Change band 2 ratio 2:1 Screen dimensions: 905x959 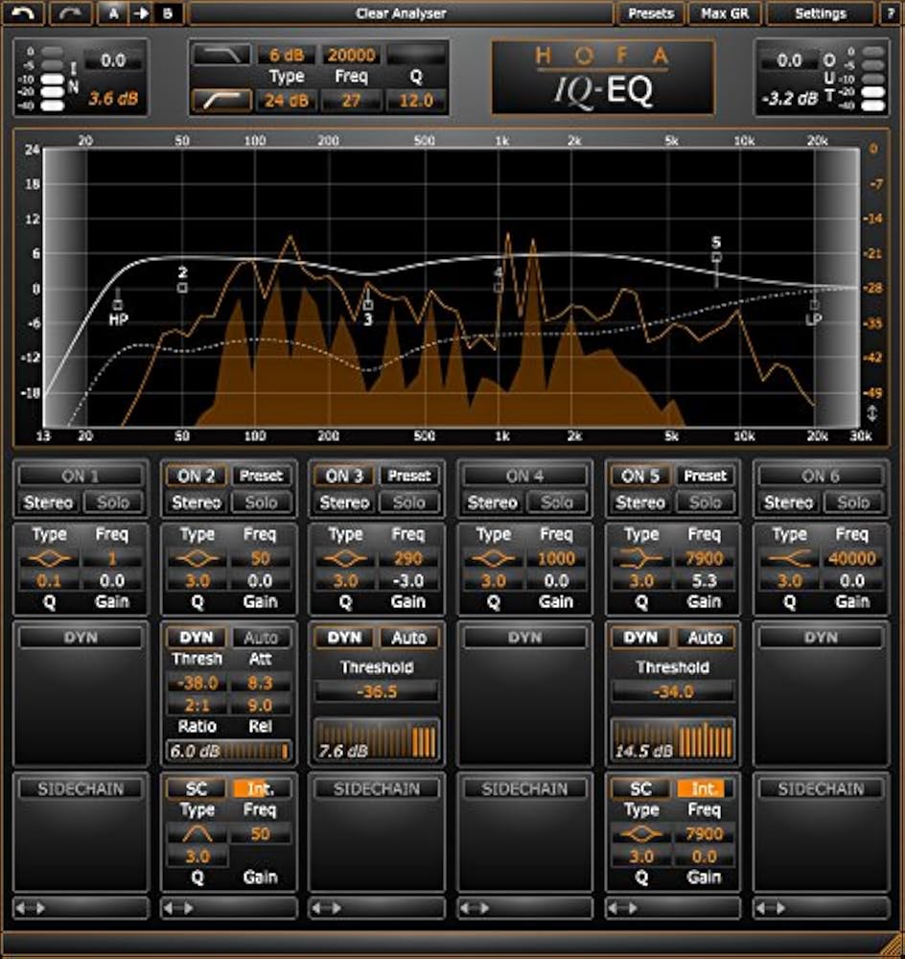(x=197, y=705)
